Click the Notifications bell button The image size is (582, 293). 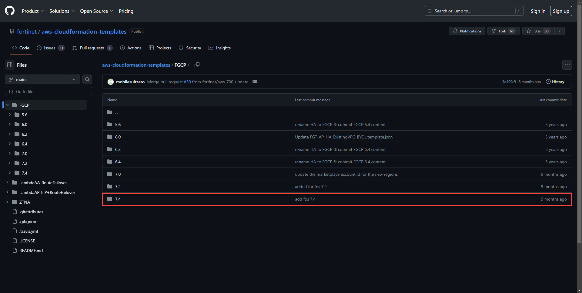(x=467, y=31)
